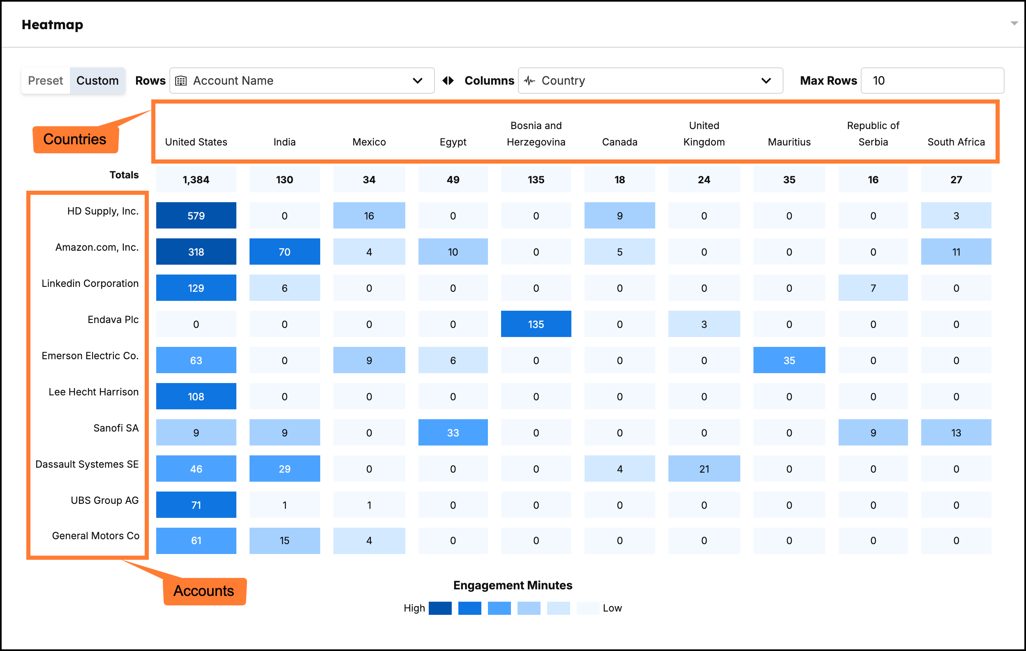The height and width of the screenshot is (651, 1026).
Task: Click the 13 South Africa cell for Sanofi
Action: 956,433
